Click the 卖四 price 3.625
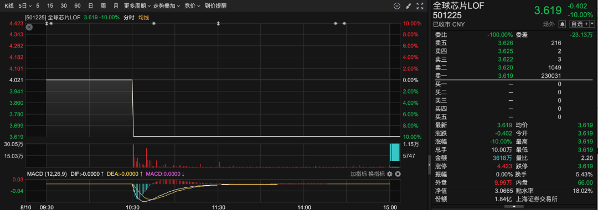This screenshot has width=598, height=210. tap(506, 51)
